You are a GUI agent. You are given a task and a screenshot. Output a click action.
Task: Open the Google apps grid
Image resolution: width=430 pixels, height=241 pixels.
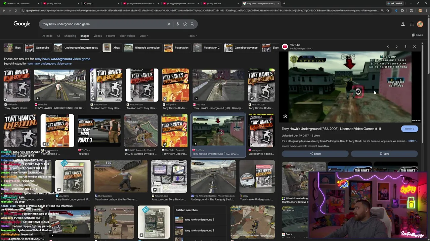(x=412, y=24)
